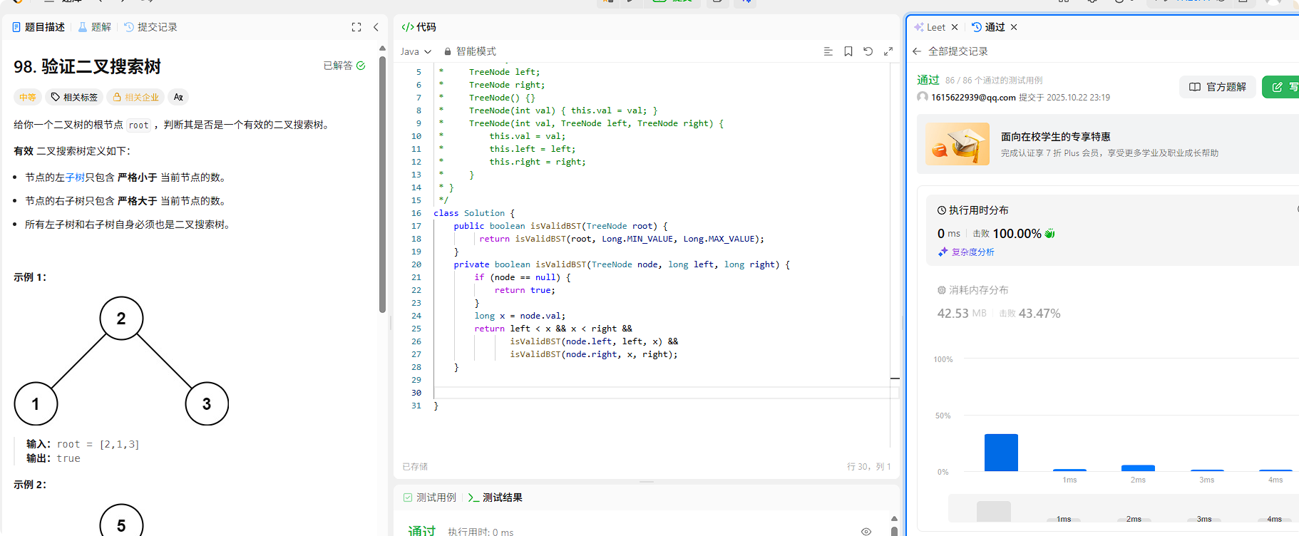This screenshot has width=1299, height=536.
Task: Close the Leet tab
Action: [955, 27]
